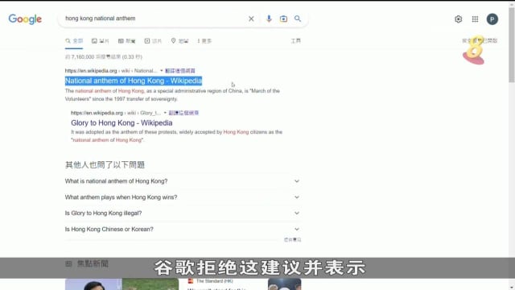Screen dimensions: 515x290
Task: Click the magnifier search button
Action: point(298,19)
